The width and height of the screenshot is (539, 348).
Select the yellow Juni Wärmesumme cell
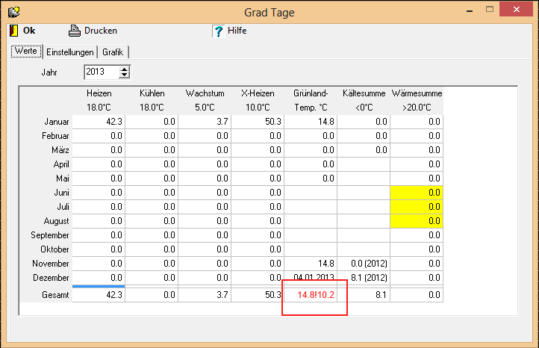(417, 193)
